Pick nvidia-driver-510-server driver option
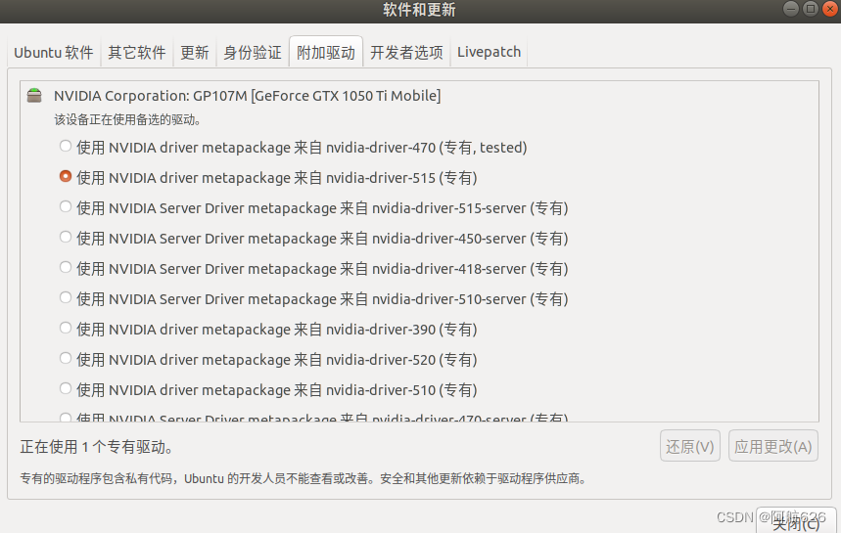Viewport: 841px width, 533px height. pyautogui.click(x=66, y=298)
